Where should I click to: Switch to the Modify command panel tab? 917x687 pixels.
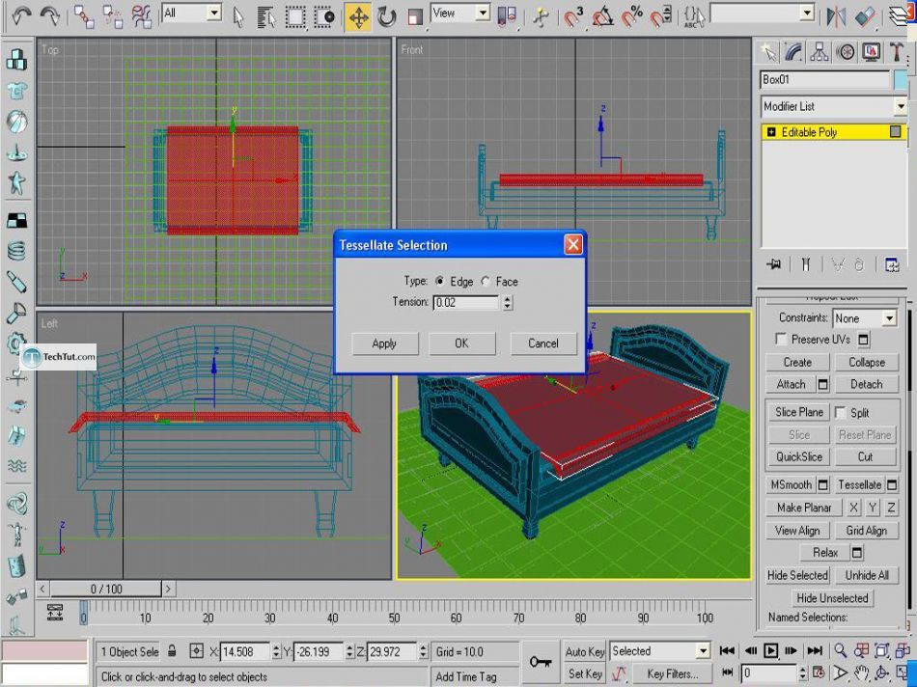793,52
